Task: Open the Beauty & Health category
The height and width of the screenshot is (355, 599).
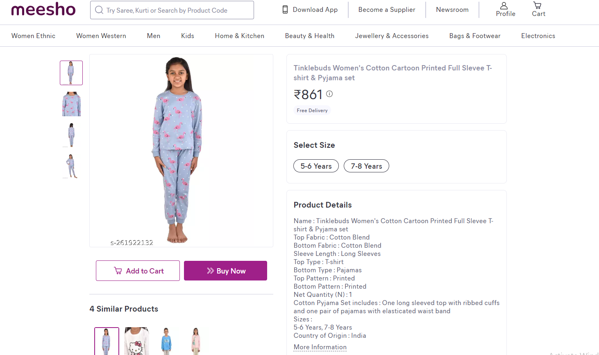Action: (x=310, y=36)
